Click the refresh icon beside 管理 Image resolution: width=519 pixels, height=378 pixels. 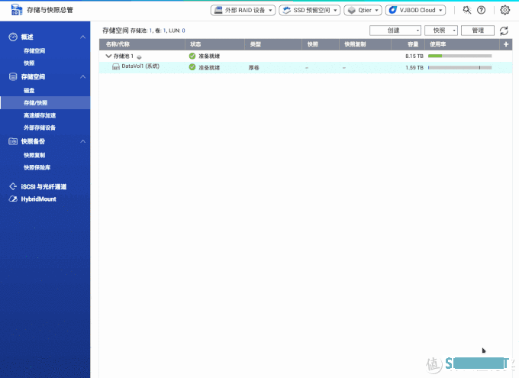click(504, 31)
